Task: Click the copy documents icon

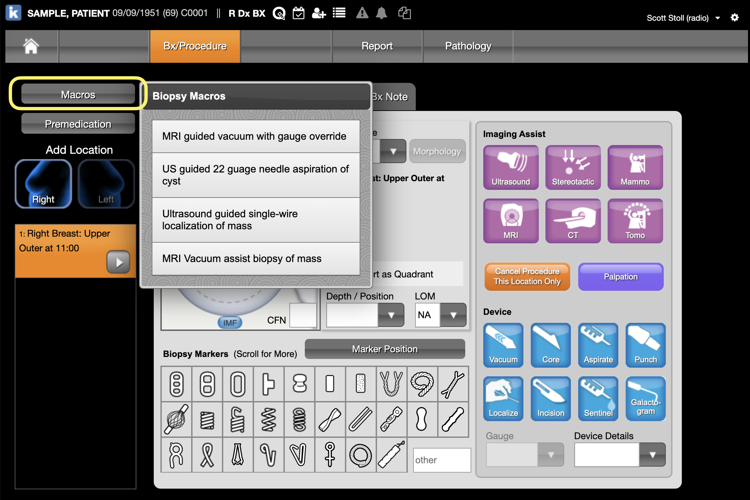Action: pyautogui.click(x=404, y=13)
